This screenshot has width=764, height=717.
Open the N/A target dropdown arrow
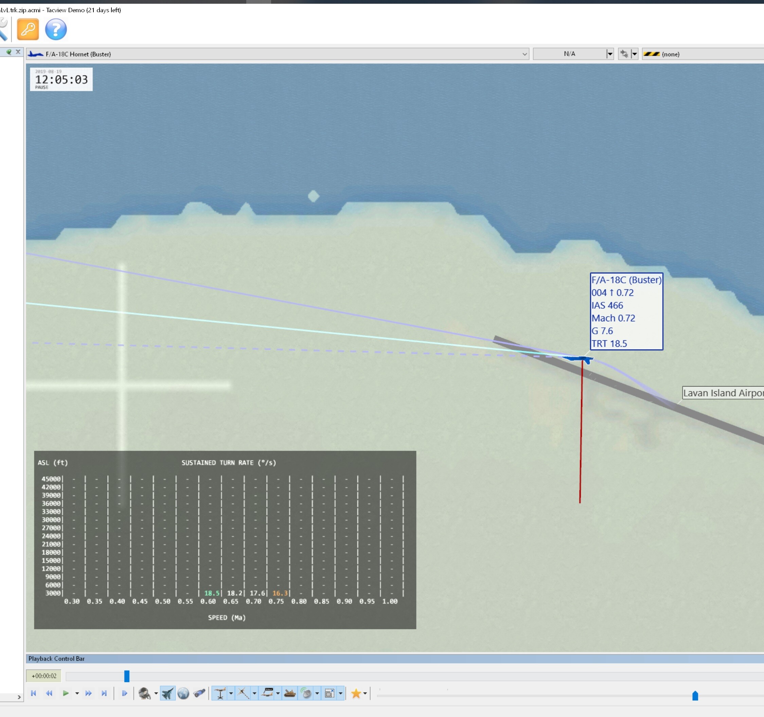pyautogui.click(x=609, y=54)
